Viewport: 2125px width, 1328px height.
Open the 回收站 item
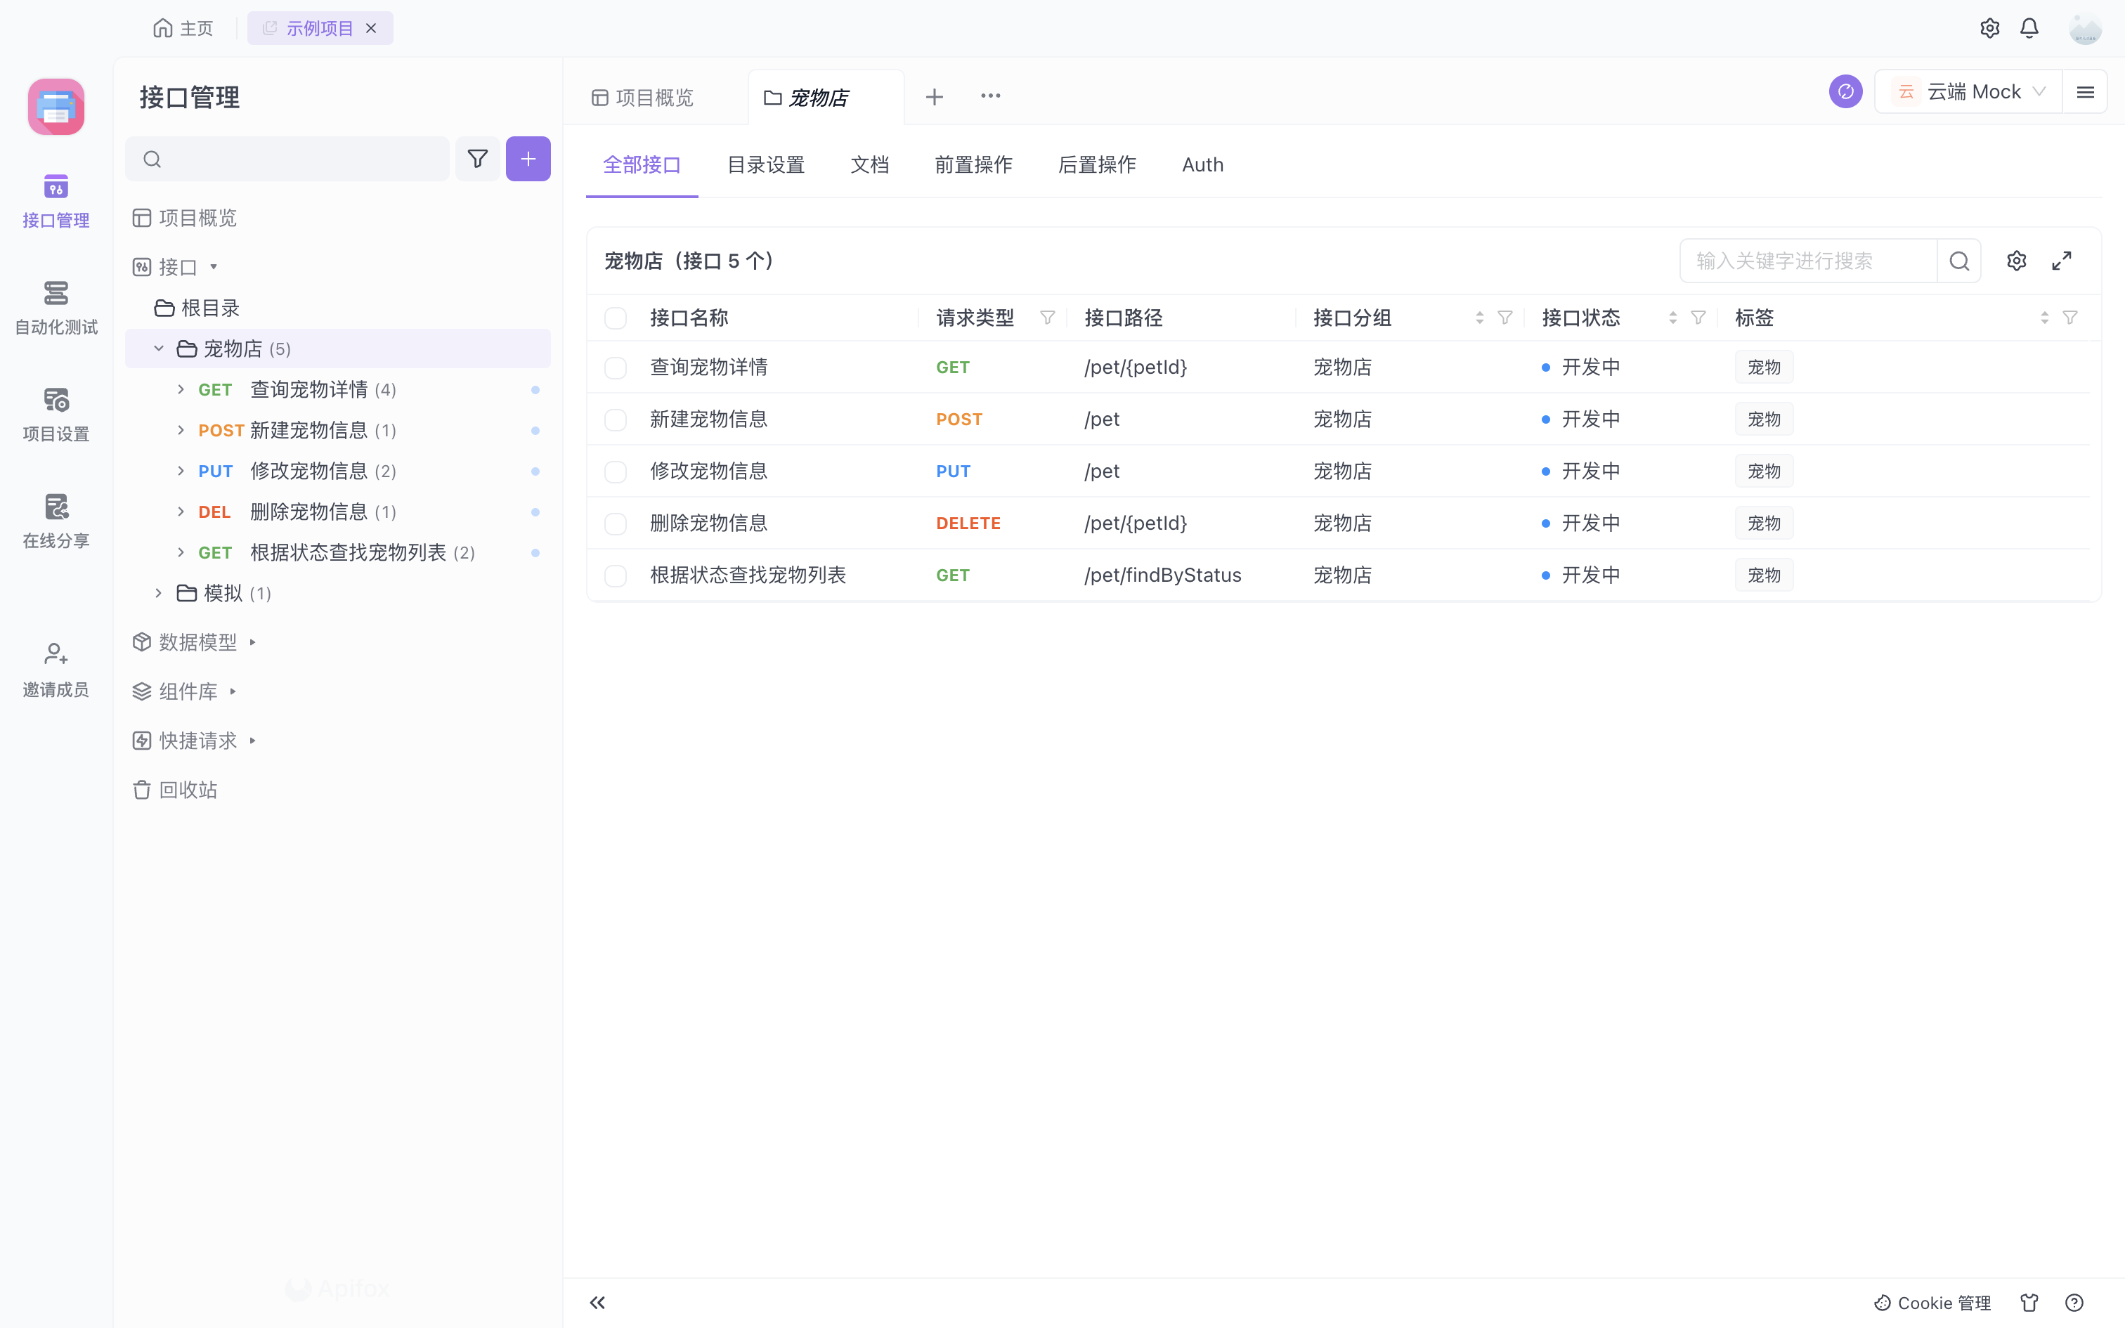[x=188, y=790]
